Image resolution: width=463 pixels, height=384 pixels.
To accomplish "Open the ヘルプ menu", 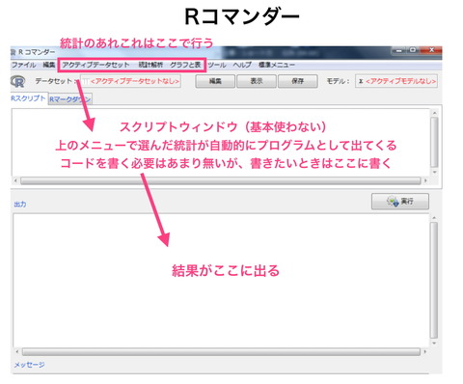I will 242,65.
